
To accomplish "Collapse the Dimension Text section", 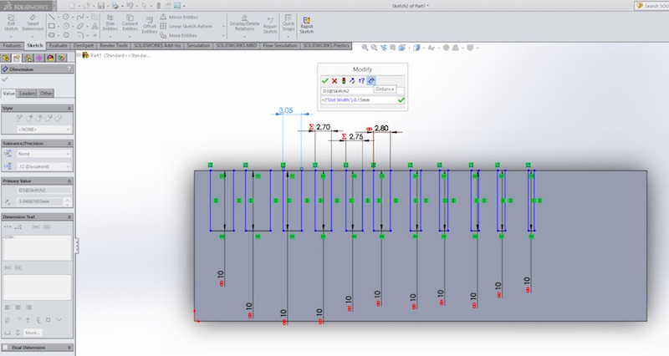I will pyautogui.click(x=69, y=217).
